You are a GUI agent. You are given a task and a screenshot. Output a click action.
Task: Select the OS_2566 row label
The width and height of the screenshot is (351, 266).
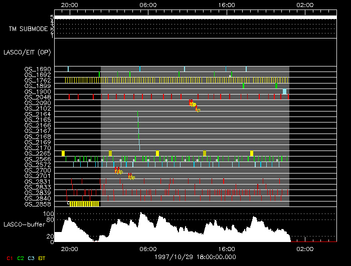click(38, 159)
